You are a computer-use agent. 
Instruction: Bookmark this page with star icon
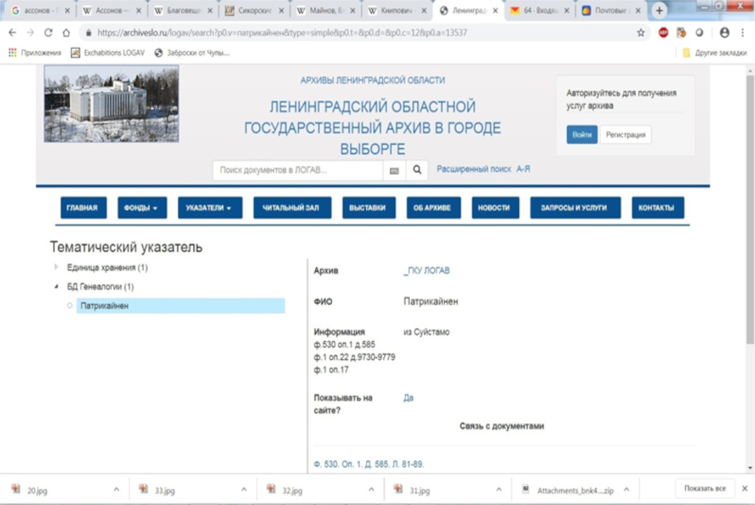(641, 32)
